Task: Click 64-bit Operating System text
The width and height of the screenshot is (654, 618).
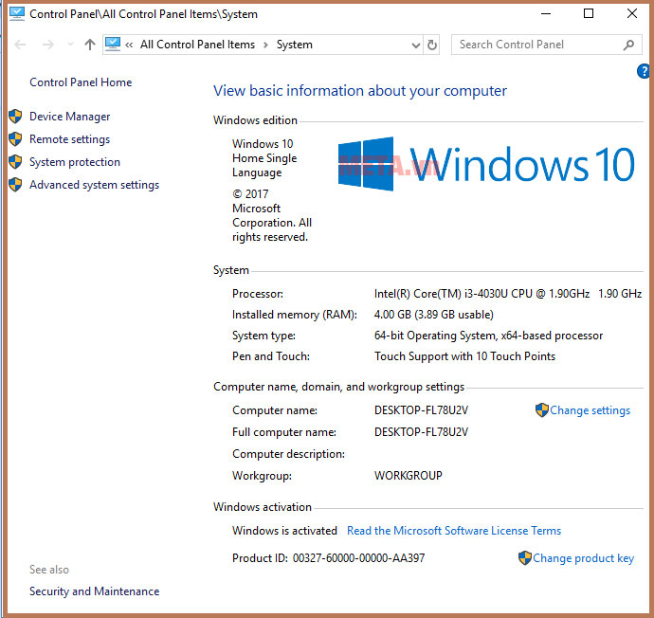Action: pos(488,336)
